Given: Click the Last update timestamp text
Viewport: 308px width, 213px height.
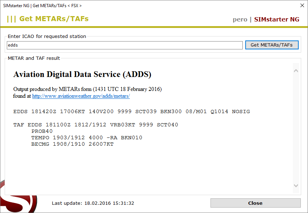Looking at the screenshot, I should [x=93, y=203].
